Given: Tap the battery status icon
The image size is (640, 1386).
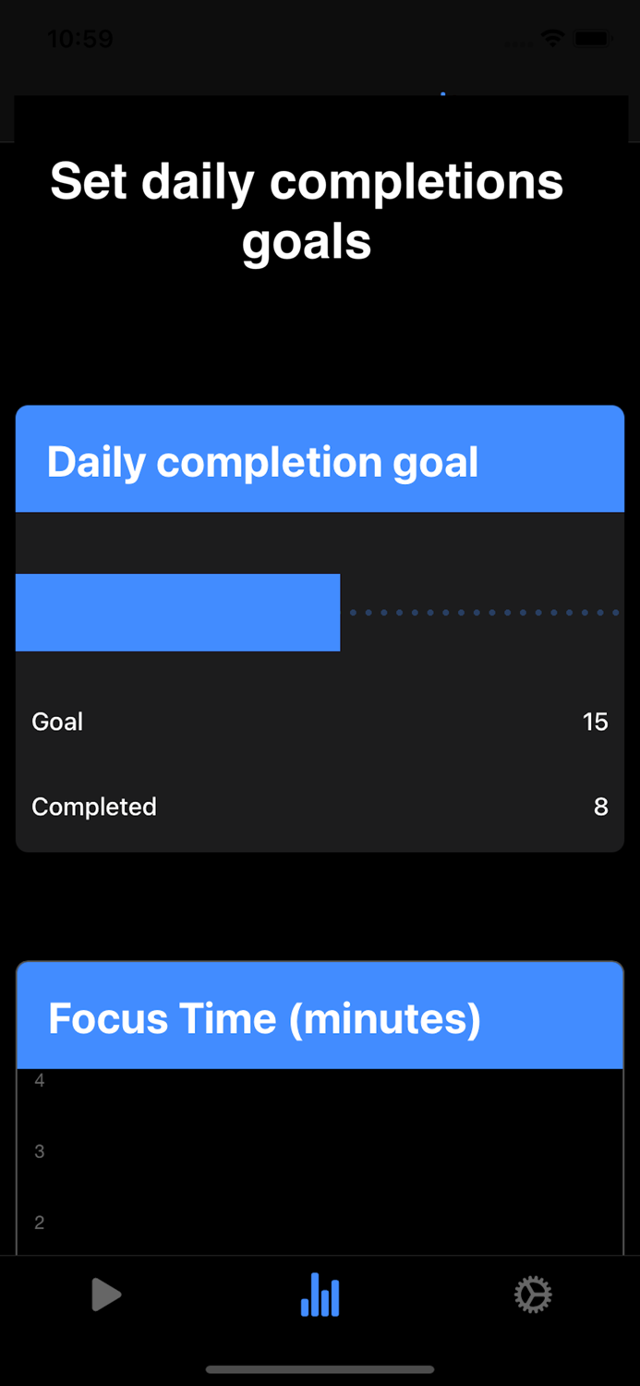Looking at the screenshot, I should point(592,39).
